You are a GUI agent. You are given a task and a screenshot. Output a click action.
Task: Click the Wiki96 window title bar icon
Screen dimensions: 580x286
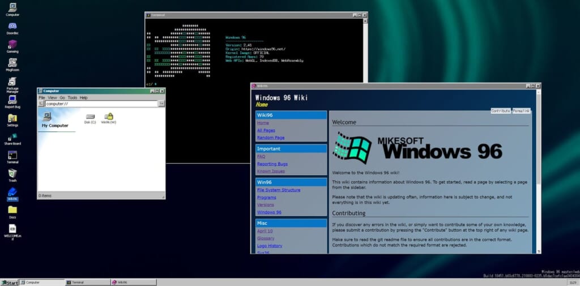(x=254, y=86)
